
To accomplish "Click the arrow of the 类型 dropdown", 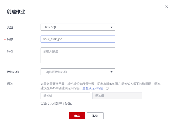I will [x=112, y=27].
